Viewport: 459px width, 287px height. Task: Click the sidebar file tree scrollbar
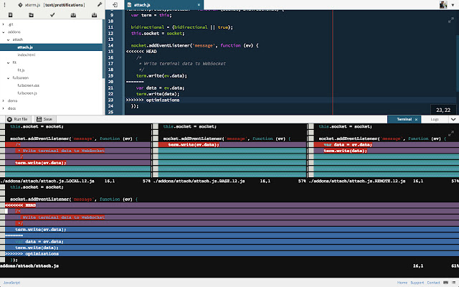103,49
